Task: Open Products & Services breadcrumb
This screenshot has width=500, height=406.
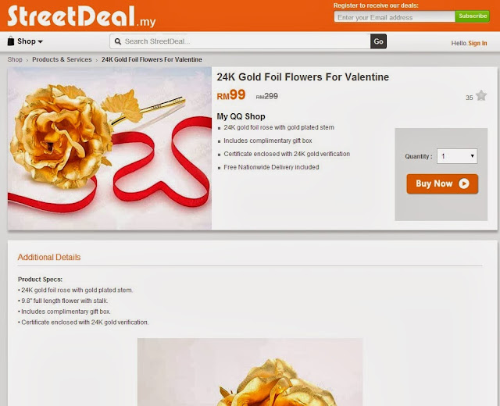Action: click(x=62, y=59)
